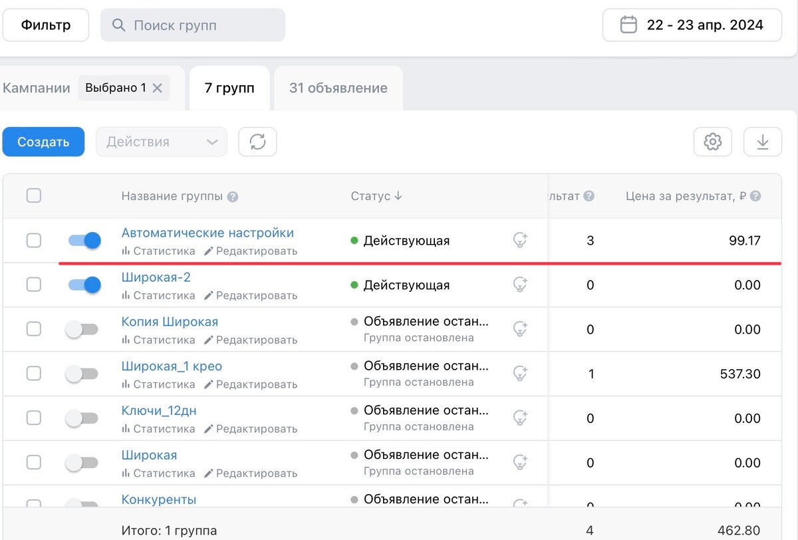The width and height of the screenshot is (798, 540).
Task: Check the select-all groups checkbox
Action: [33, 196]
